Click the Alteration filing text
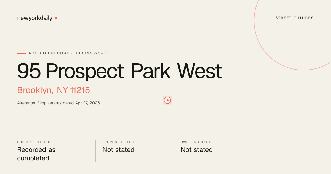331x174 pixels. click(32, 103)
